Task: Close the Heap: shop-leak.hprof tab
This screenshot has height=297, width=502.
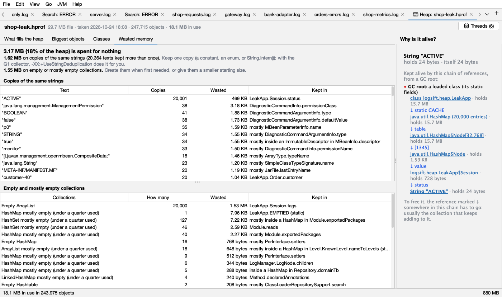Action: (471, 15)
